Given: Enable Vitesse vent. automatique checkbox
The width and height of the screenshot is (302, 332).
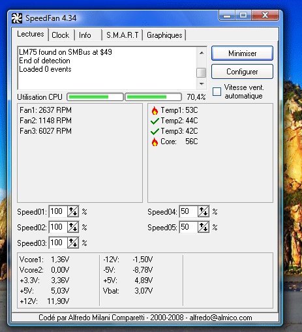Looking at the screenshot, I should (217, 91).
